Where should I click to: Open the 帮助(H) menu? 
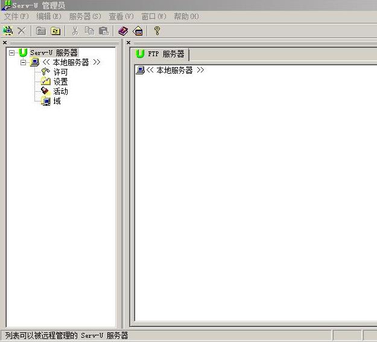click(x=186, y=17)
